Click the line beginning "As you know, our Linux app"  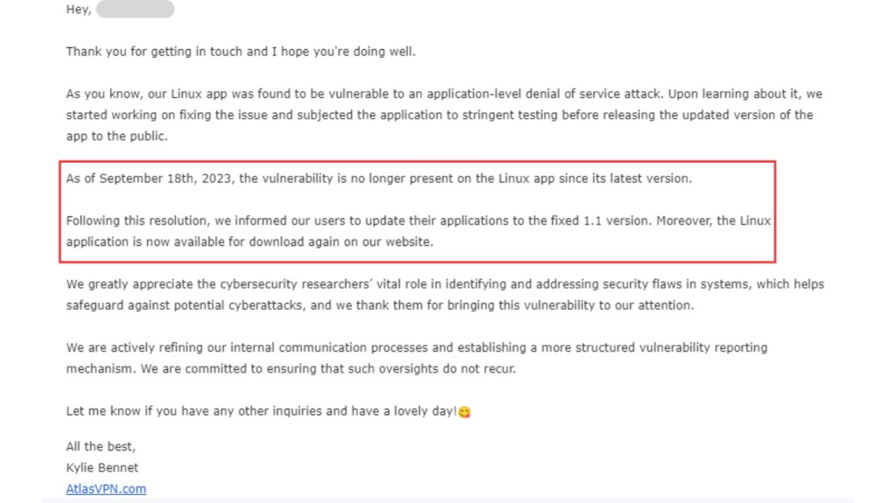pyautogui.click(x=444, y=94)
